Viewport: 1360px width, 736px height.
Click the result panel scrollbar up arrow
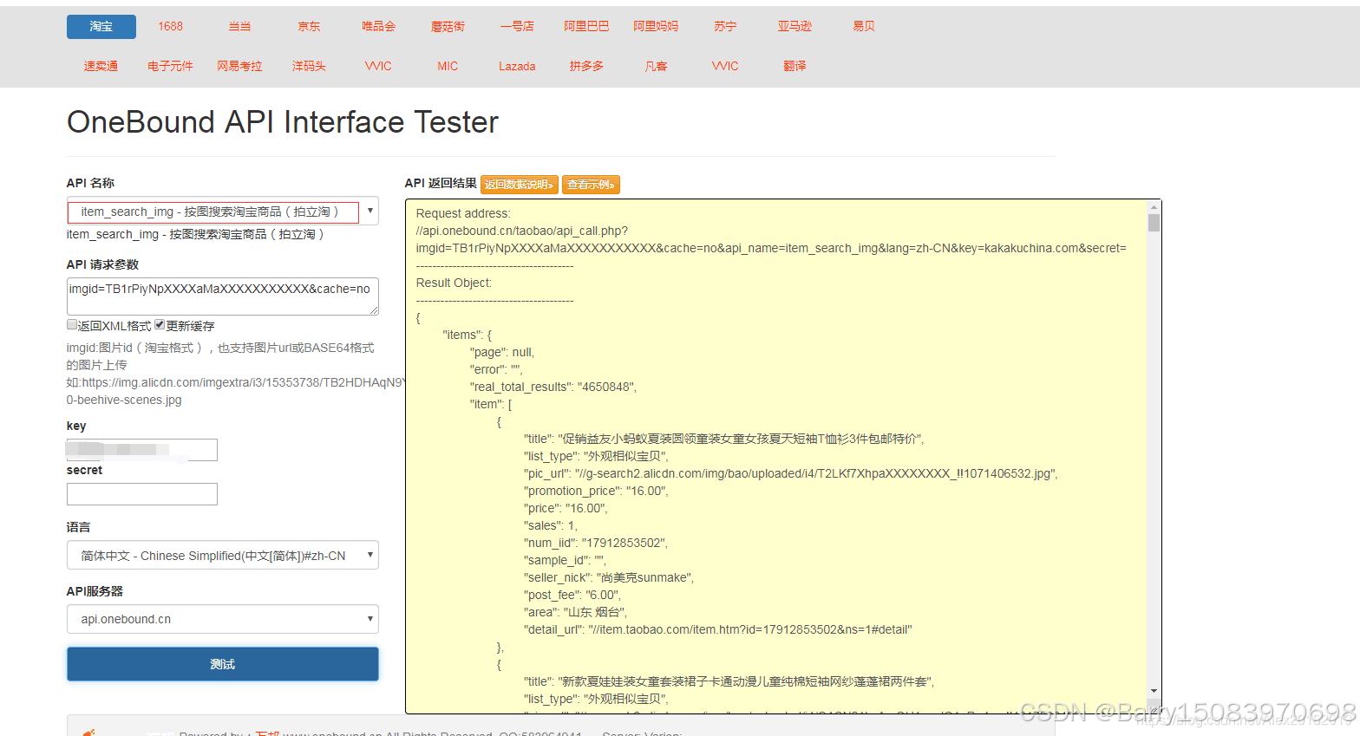point(1154,207)
